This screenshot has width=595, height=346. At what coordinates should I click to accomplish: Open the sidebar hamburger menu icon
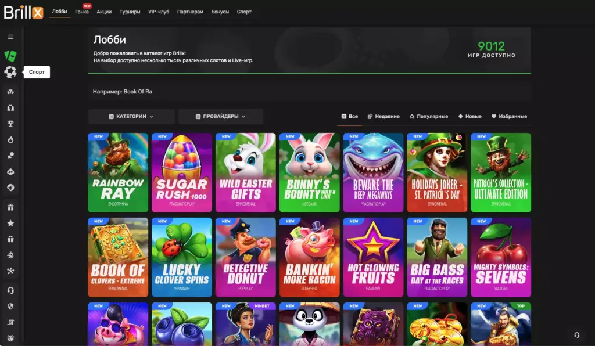[x=9, y=37]
